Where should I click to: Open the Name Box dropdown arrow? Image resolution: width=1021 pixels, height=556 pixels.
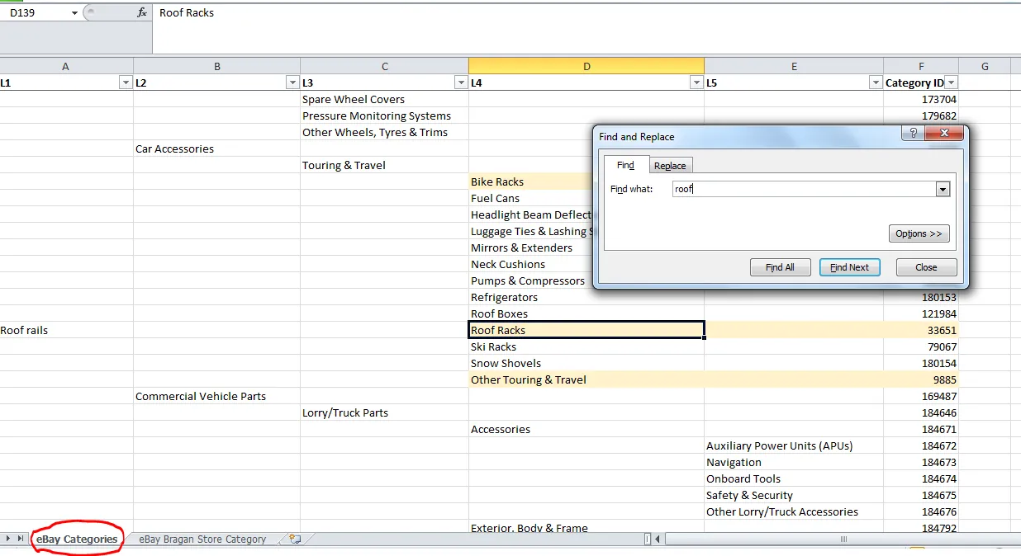pyautogui.click(x=74, y=13)
